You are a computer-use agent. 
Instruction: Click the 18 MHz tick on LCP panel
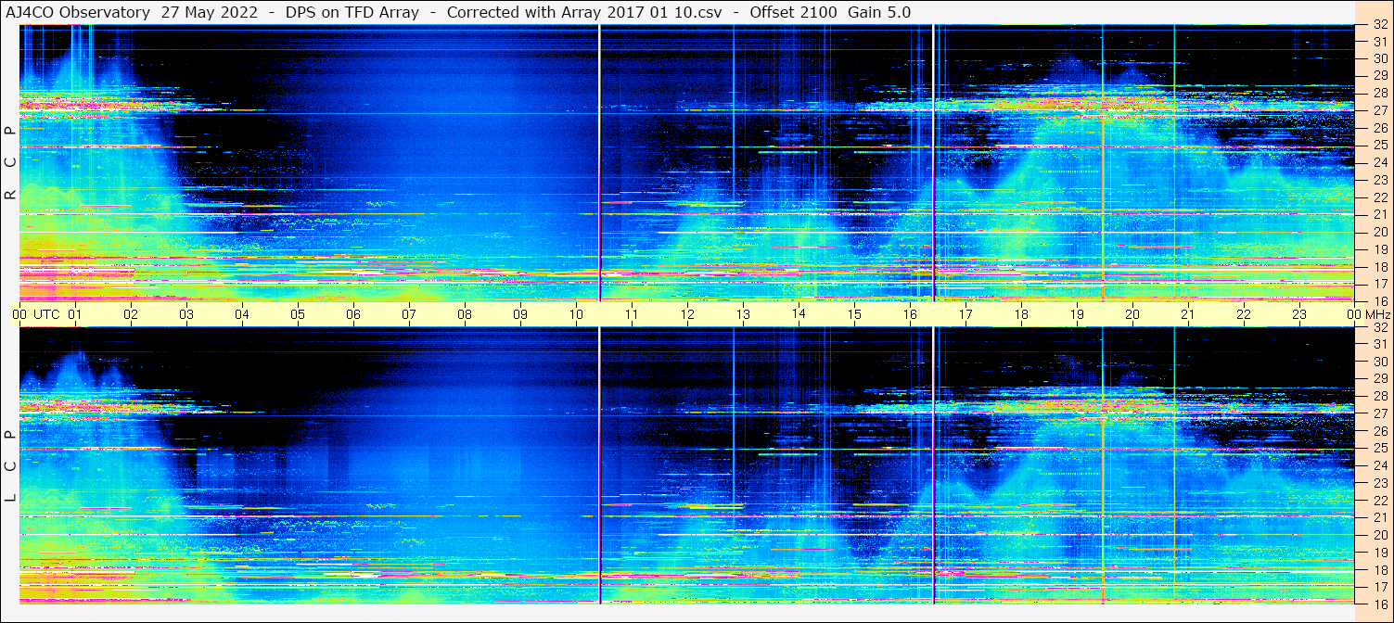point(1379,569)
